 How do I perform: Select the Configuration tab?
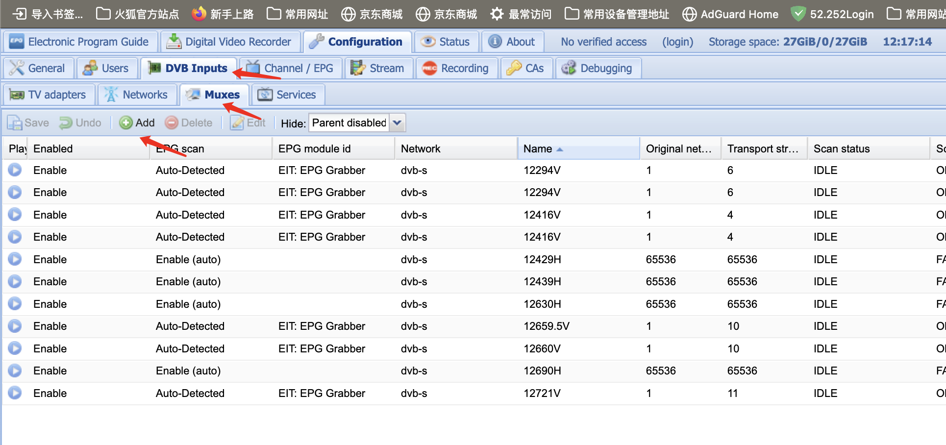[x=357, y=42]
